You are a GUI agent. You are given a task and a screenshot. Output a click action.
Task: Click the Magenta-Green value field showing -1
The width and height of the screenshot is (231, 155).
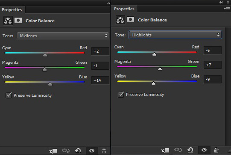point(100,66)
